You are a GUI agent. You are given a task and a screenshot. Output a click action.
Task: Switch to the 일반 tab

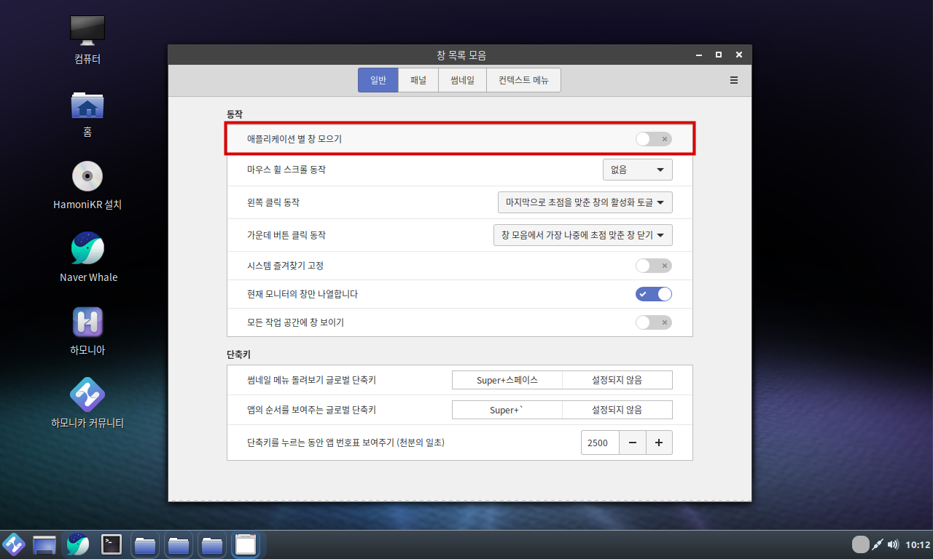tap(378, 80)
